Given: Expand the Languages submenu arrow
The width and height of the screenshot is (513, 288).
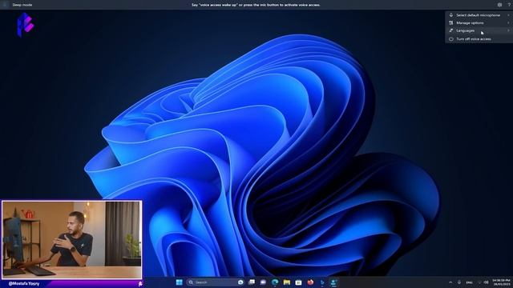Looking at the screenshot, I should [x=508, y=30].
